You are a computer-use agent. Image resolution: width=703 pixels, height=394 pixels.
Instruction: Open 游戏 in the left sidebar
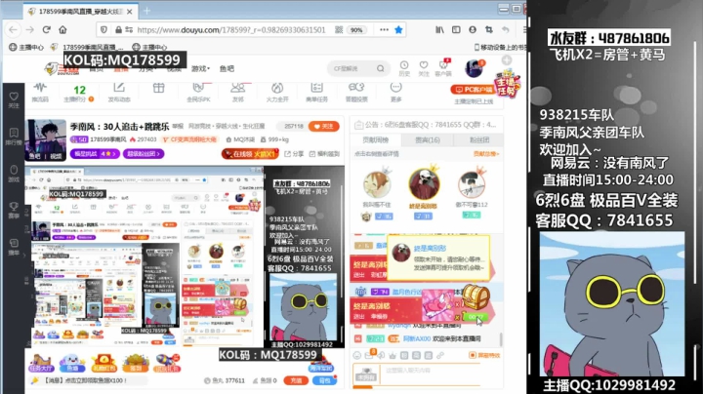point(14,174)
